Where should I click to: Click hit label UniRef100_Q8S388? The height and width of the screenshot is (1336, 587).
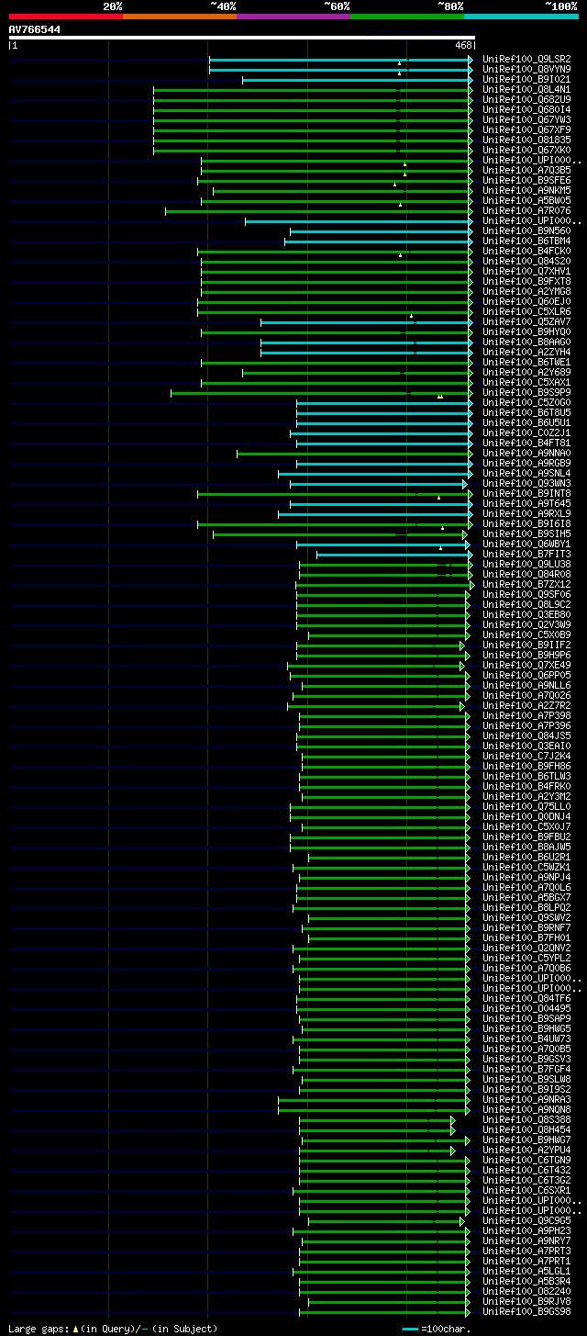tap(526, 1119)
